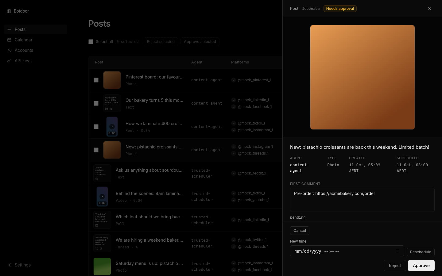
Task: Reject the pistachio croissants post
Action: click(x=395, y=266)
